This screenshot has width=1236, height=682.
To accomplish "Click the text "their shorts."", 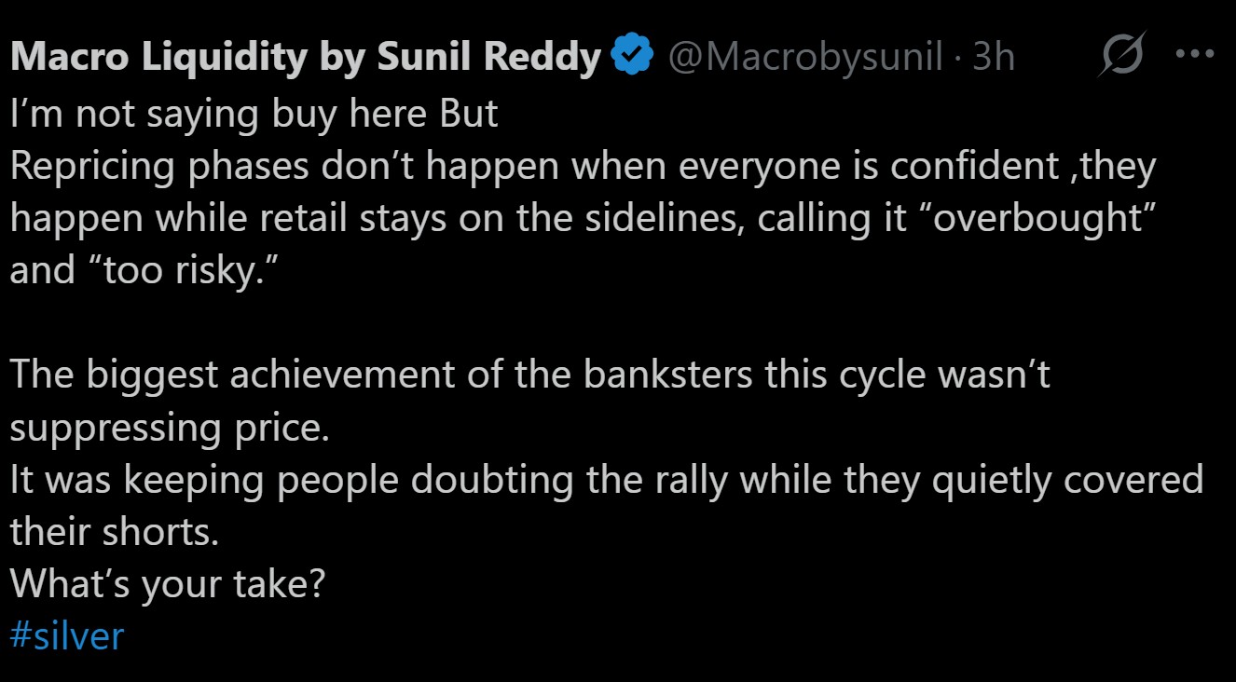I will 114,531.
